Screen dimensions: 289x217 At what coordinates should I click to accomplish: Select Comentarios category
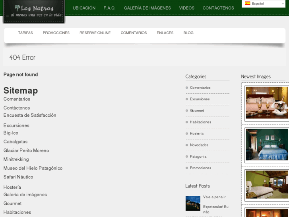[200, 88]
